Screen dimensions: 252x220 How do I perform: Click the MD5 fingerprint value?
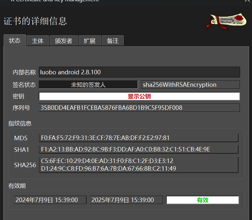tap(139, 138)
